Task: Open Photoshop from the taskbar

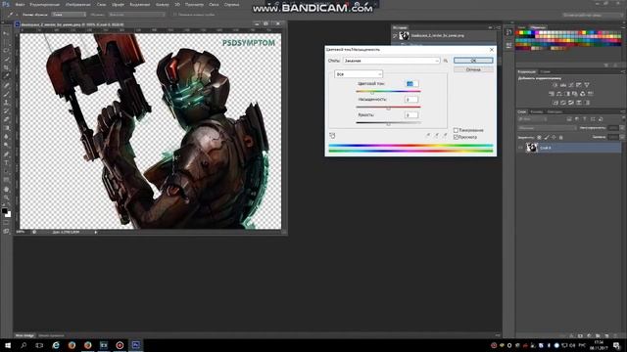Action: click(x=135, y=345)
